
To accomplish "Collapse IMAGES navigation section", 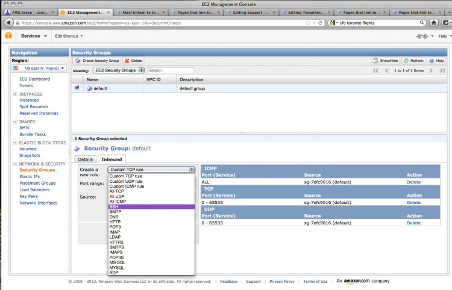I will click(x=15, y=122).
